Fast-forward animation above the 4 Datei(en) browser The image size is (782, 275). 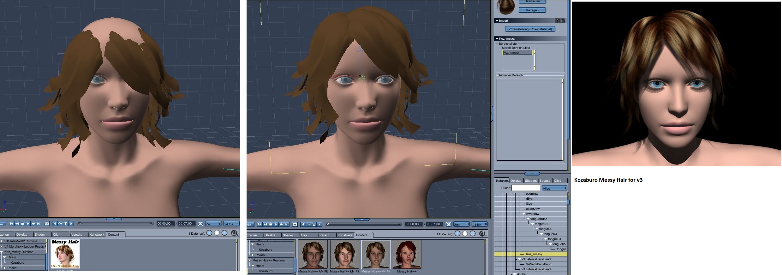(281, 224)
